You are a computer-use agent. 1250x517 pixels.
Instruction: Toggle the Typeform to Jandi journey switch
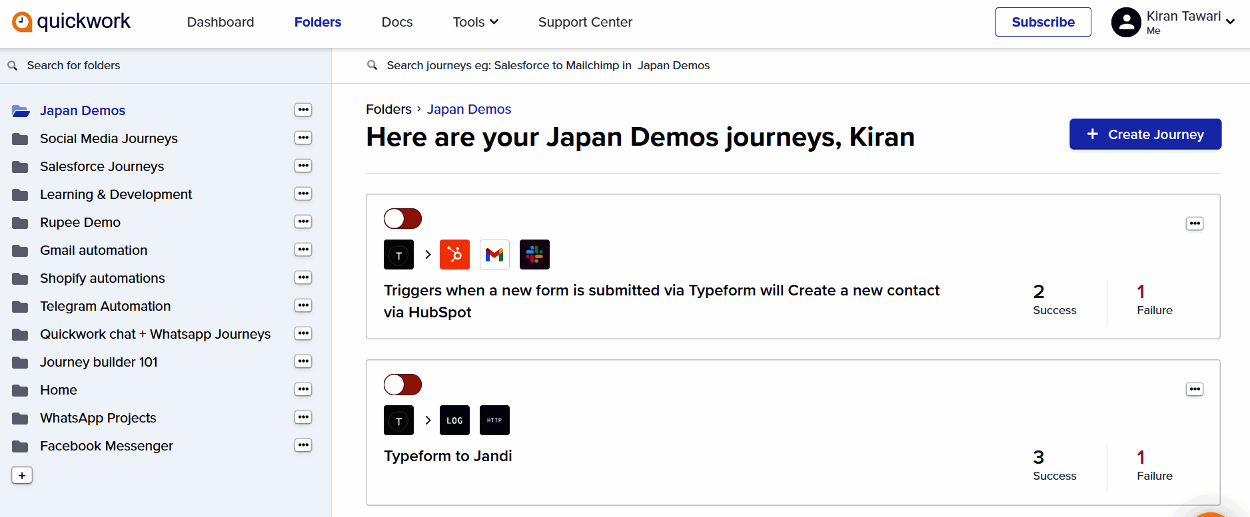(x=402, y=384)
